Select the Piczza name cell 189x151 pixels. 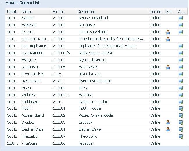click(26, 88)
